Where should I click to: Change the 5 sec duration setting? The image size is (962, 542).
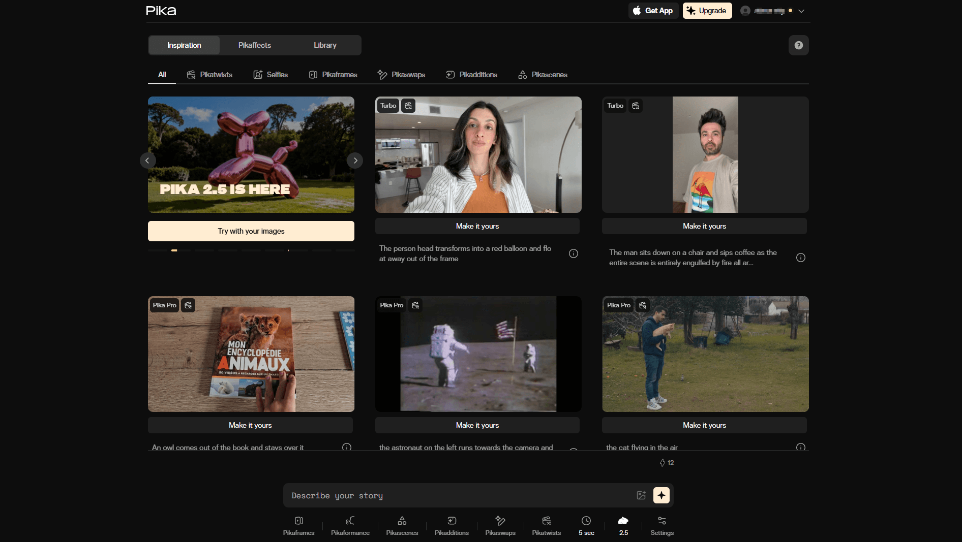(x=586, y=526)
